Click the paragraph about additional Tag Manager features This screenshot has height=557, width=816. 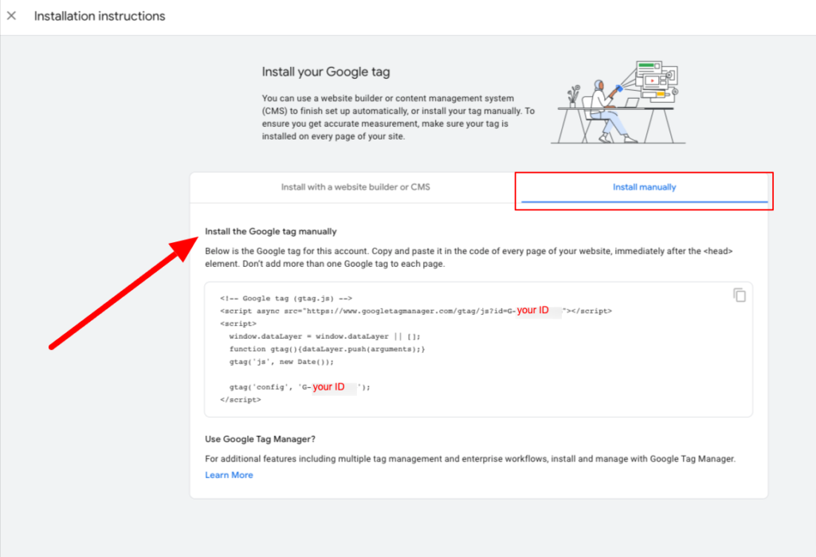(x=470, y=459)
